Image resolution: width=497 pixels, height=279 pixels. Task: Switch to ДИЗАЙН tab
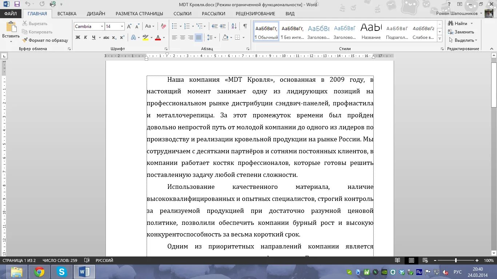96,14
